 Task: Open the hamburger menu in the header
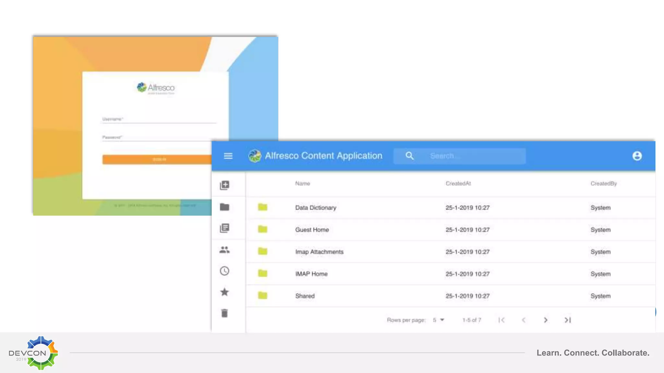(x=228, y=156)
